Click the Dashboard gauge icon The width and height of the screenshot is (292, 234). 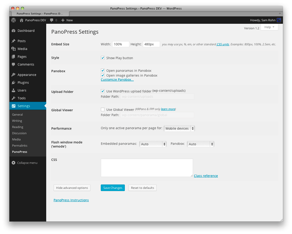point(14,31)
